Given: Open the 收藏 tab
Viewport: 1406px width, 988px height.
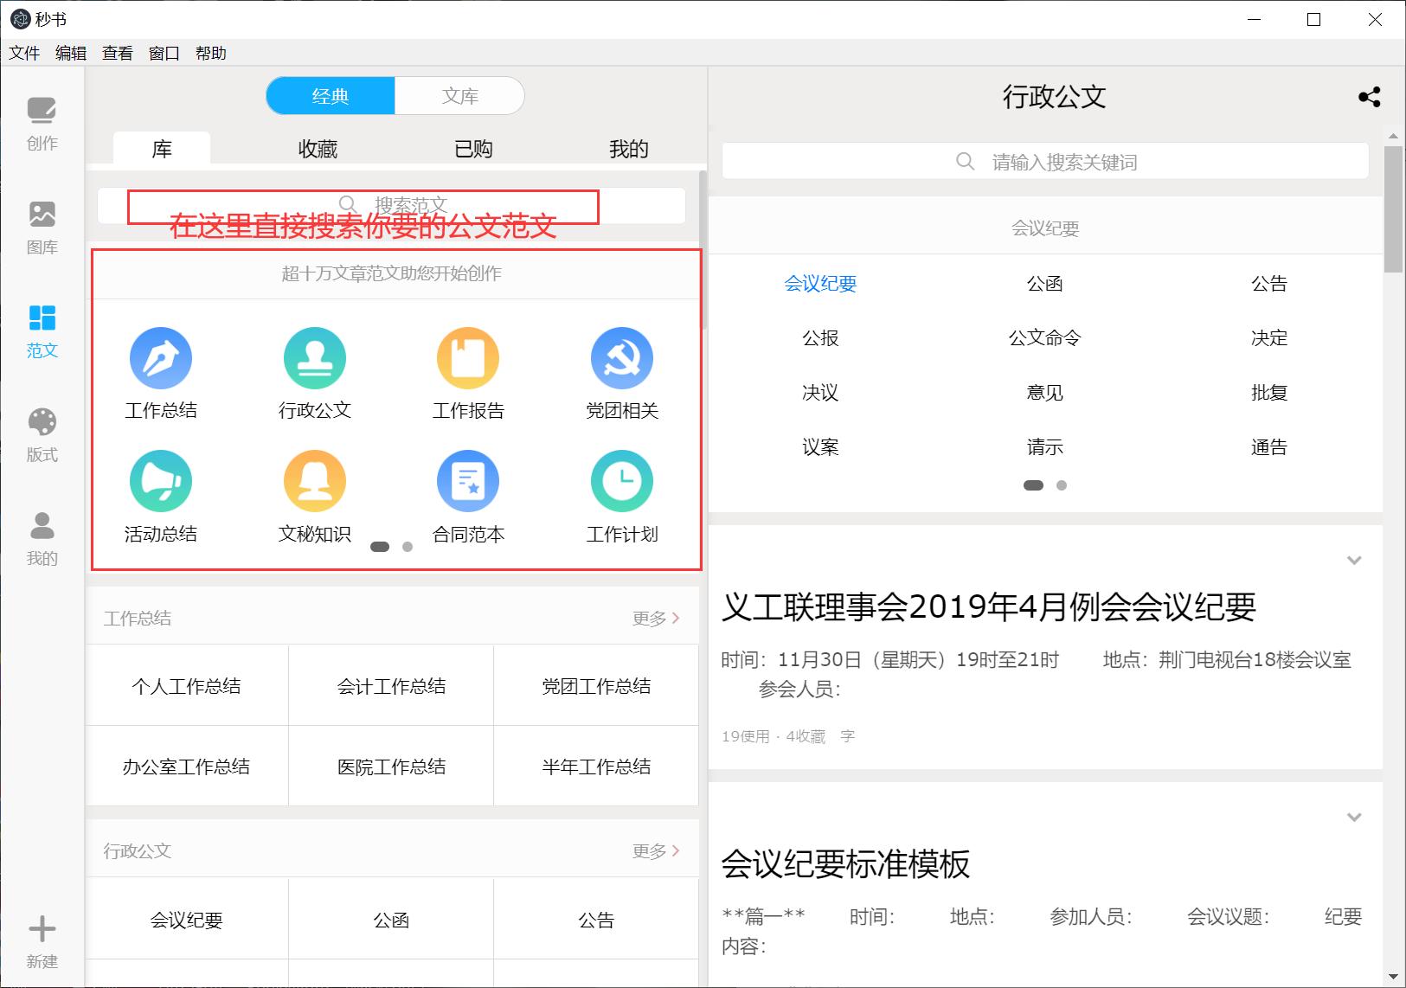Looking at the screenshot, I should [x=318, y=148].
